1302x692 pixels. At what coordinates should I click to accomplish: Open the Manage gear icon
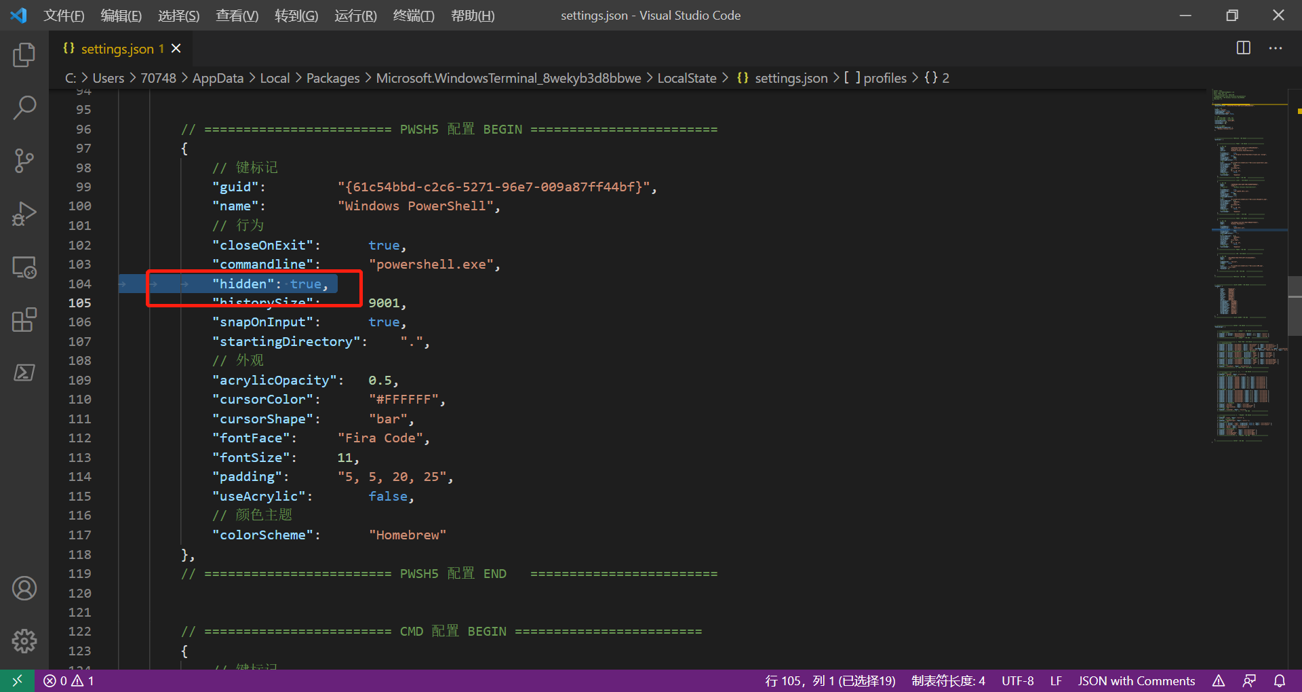(24, 641)
